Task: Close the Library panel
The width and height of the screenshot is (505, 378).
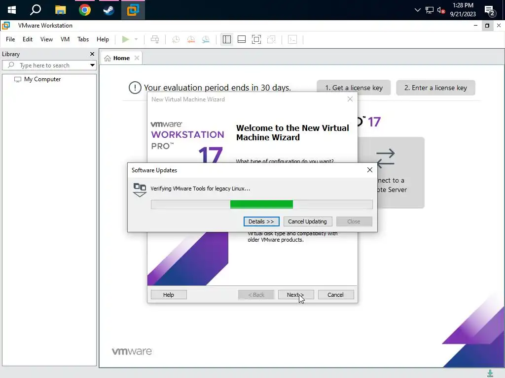Action: (x=92, y=54)
